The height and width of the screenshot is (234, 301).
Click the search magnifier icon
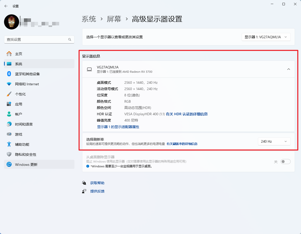[70, 40]
